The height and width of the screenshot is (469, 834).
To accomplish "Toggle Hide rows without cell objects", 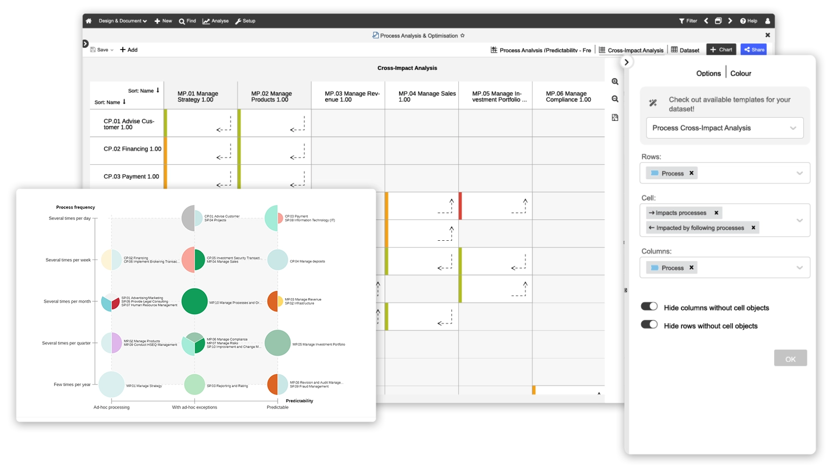I will point(649,325).
